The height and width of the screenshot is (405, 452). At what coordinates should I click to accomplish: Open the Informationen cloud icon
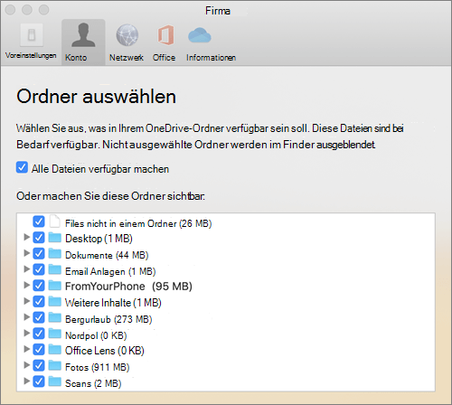click(x=200, y=35)
